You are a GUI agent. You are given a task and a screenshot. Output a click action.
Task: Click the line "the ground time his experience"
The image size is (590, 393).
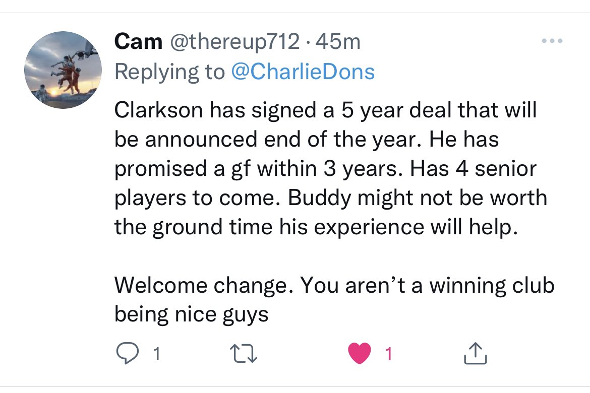(316, 227)
